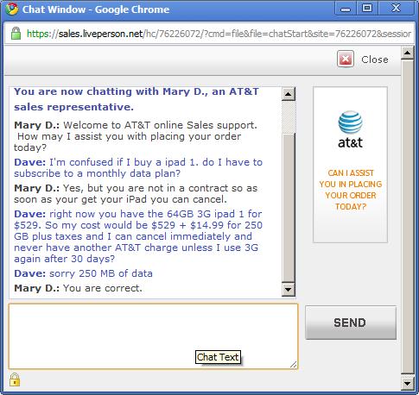
Task: Click the sales.liveperson.net URL text
Action: tap(100, 34)
